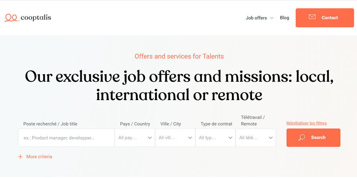Screen dimensions: 357x178
Task: Focus the Job title search field
Action: point(66,138)
